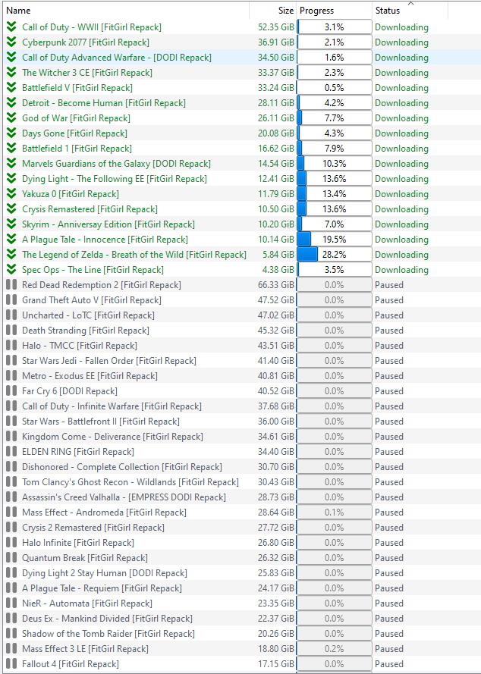Click paused icon beside Quantum Break

point(11,558)
